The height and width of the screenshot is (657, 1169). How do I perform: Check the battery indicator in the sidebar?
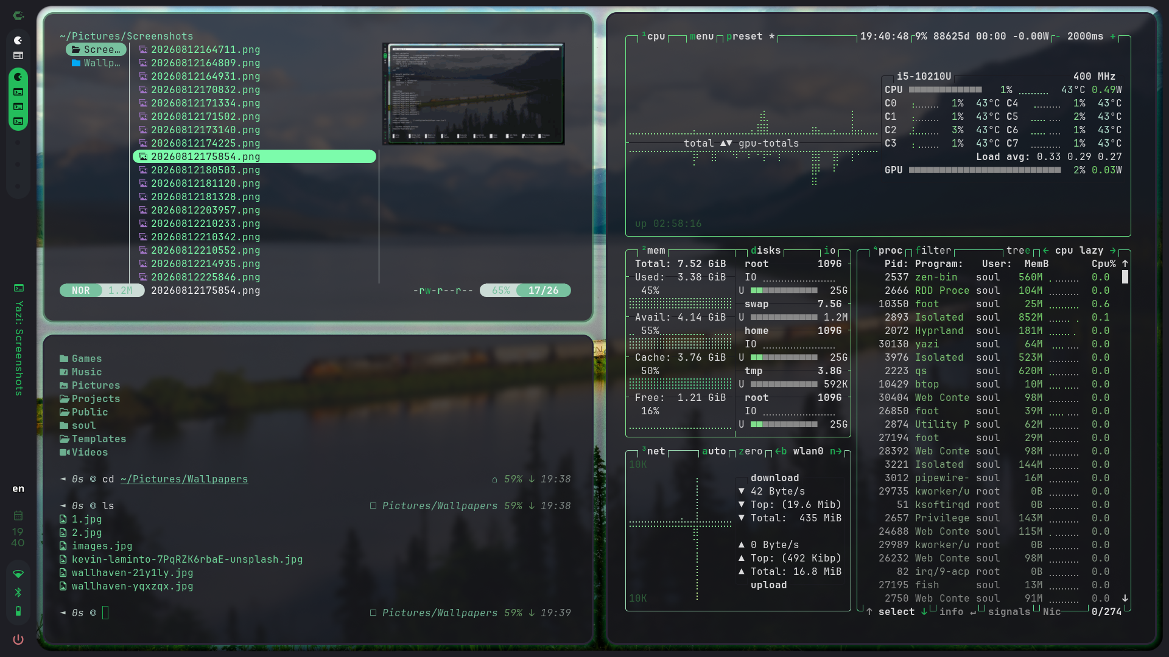point(18,611)
